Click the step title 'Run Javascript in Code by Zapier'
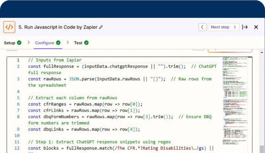The image size is (265, 153). click(58, 27)
